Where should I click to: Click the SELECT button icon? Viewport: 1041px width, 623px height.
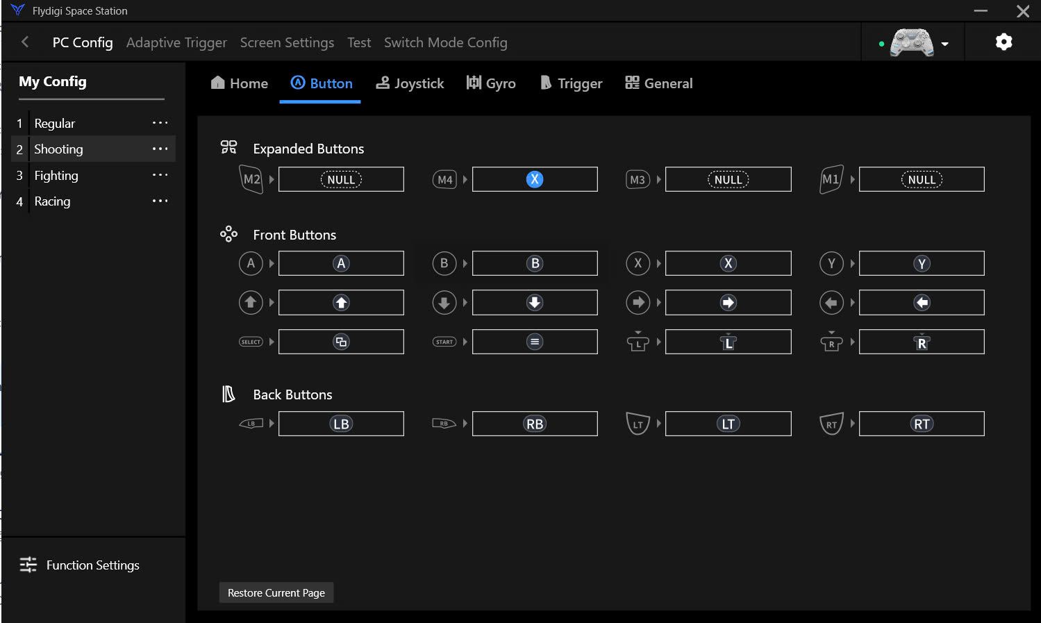coord(251,342)
